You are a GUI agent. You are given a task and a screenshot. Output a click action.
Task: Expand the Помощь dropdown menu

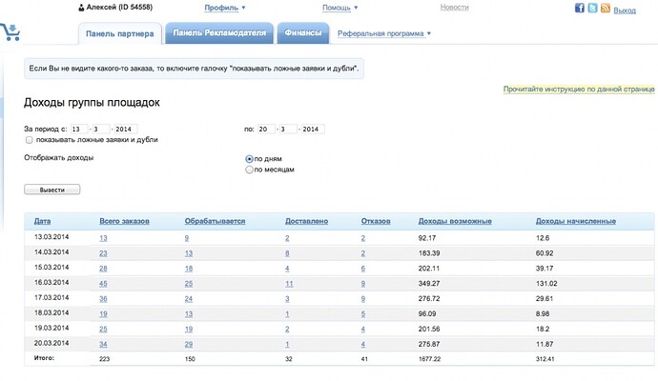(x=339, y=8)
